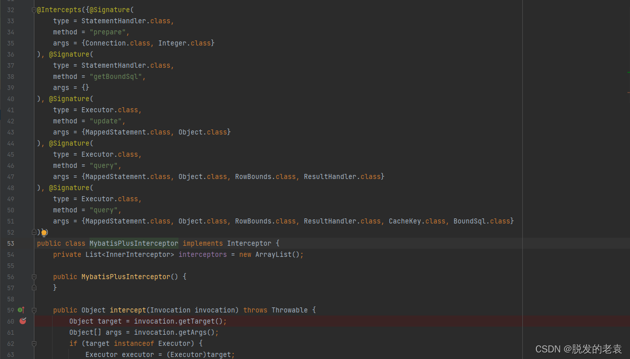
Task: Collapse the @Intercepts annotation block
Action: click(x=34, y=9)
